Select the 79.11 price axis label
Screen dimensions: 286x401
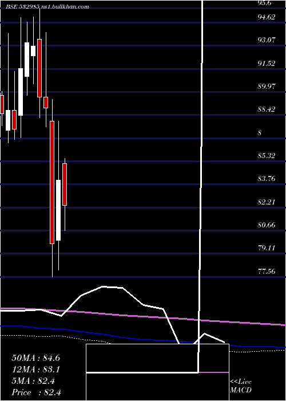(267, 248)
